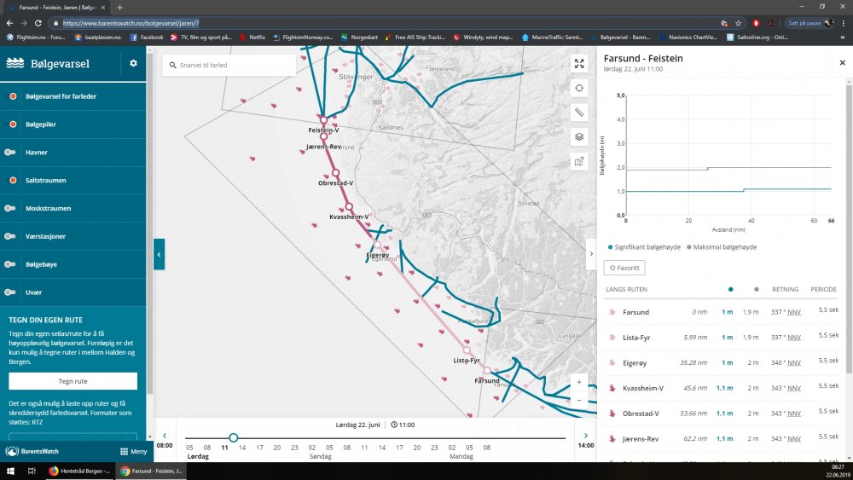Zoom out the map with minus button

tap(579, 400)
